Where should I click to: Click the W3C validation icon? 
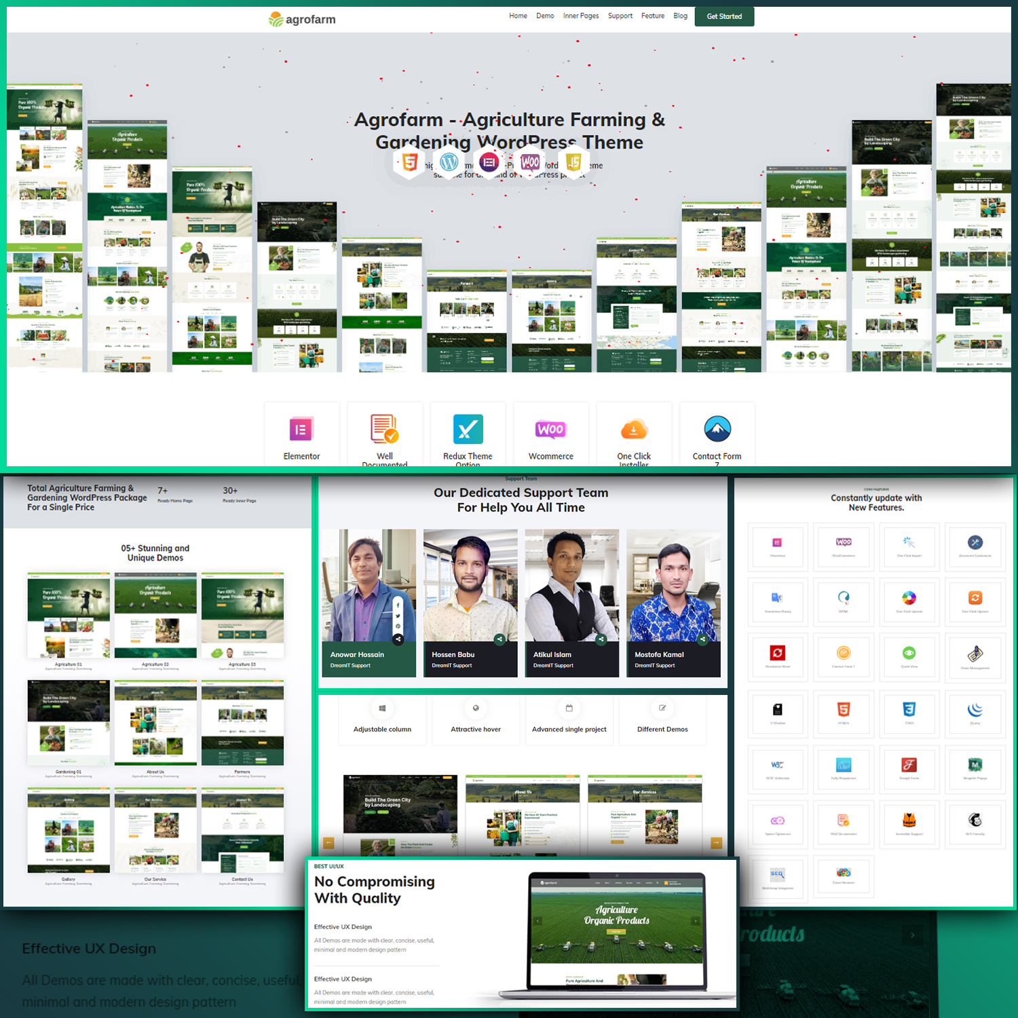click(777, 765)
